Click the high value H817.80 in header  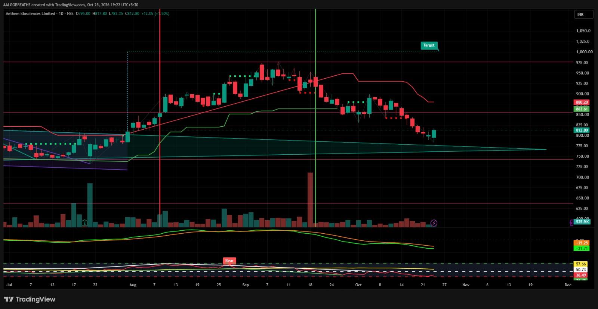100,13
